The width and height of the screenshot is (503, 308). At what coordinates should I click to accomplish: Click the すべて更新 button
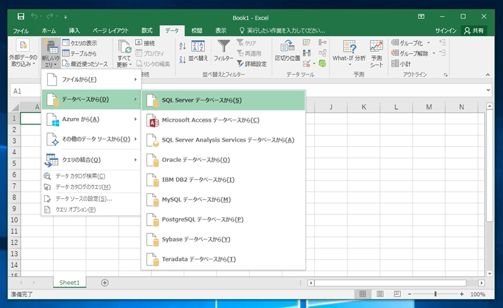coord(124,53)
